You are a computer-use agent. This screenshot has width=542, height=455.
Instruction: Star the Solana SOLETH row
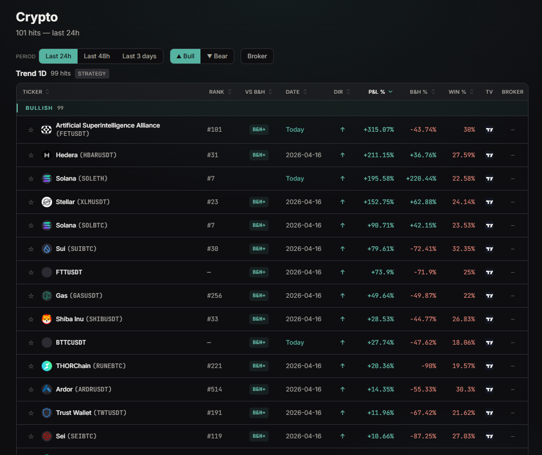[31, 179]
